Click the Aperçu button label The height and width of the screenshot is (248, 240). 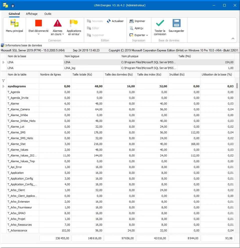pos(139,28)
